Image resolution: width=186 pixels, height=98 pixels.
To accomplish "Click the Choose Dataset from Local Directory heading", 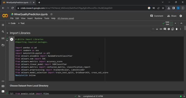I will (29, 86).
